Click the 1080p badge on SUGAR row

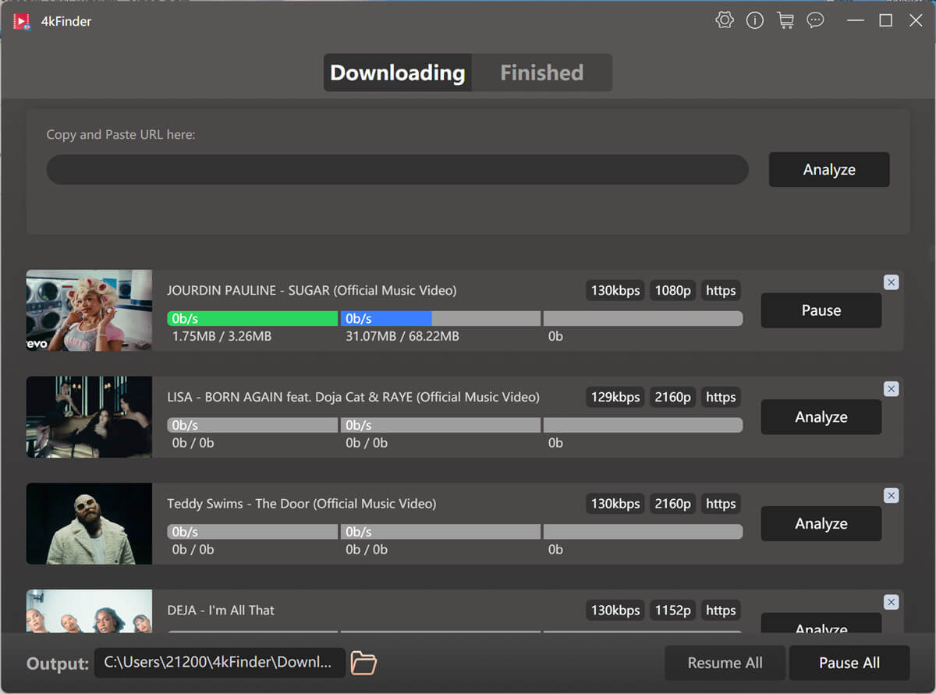[x=673, y=290]
